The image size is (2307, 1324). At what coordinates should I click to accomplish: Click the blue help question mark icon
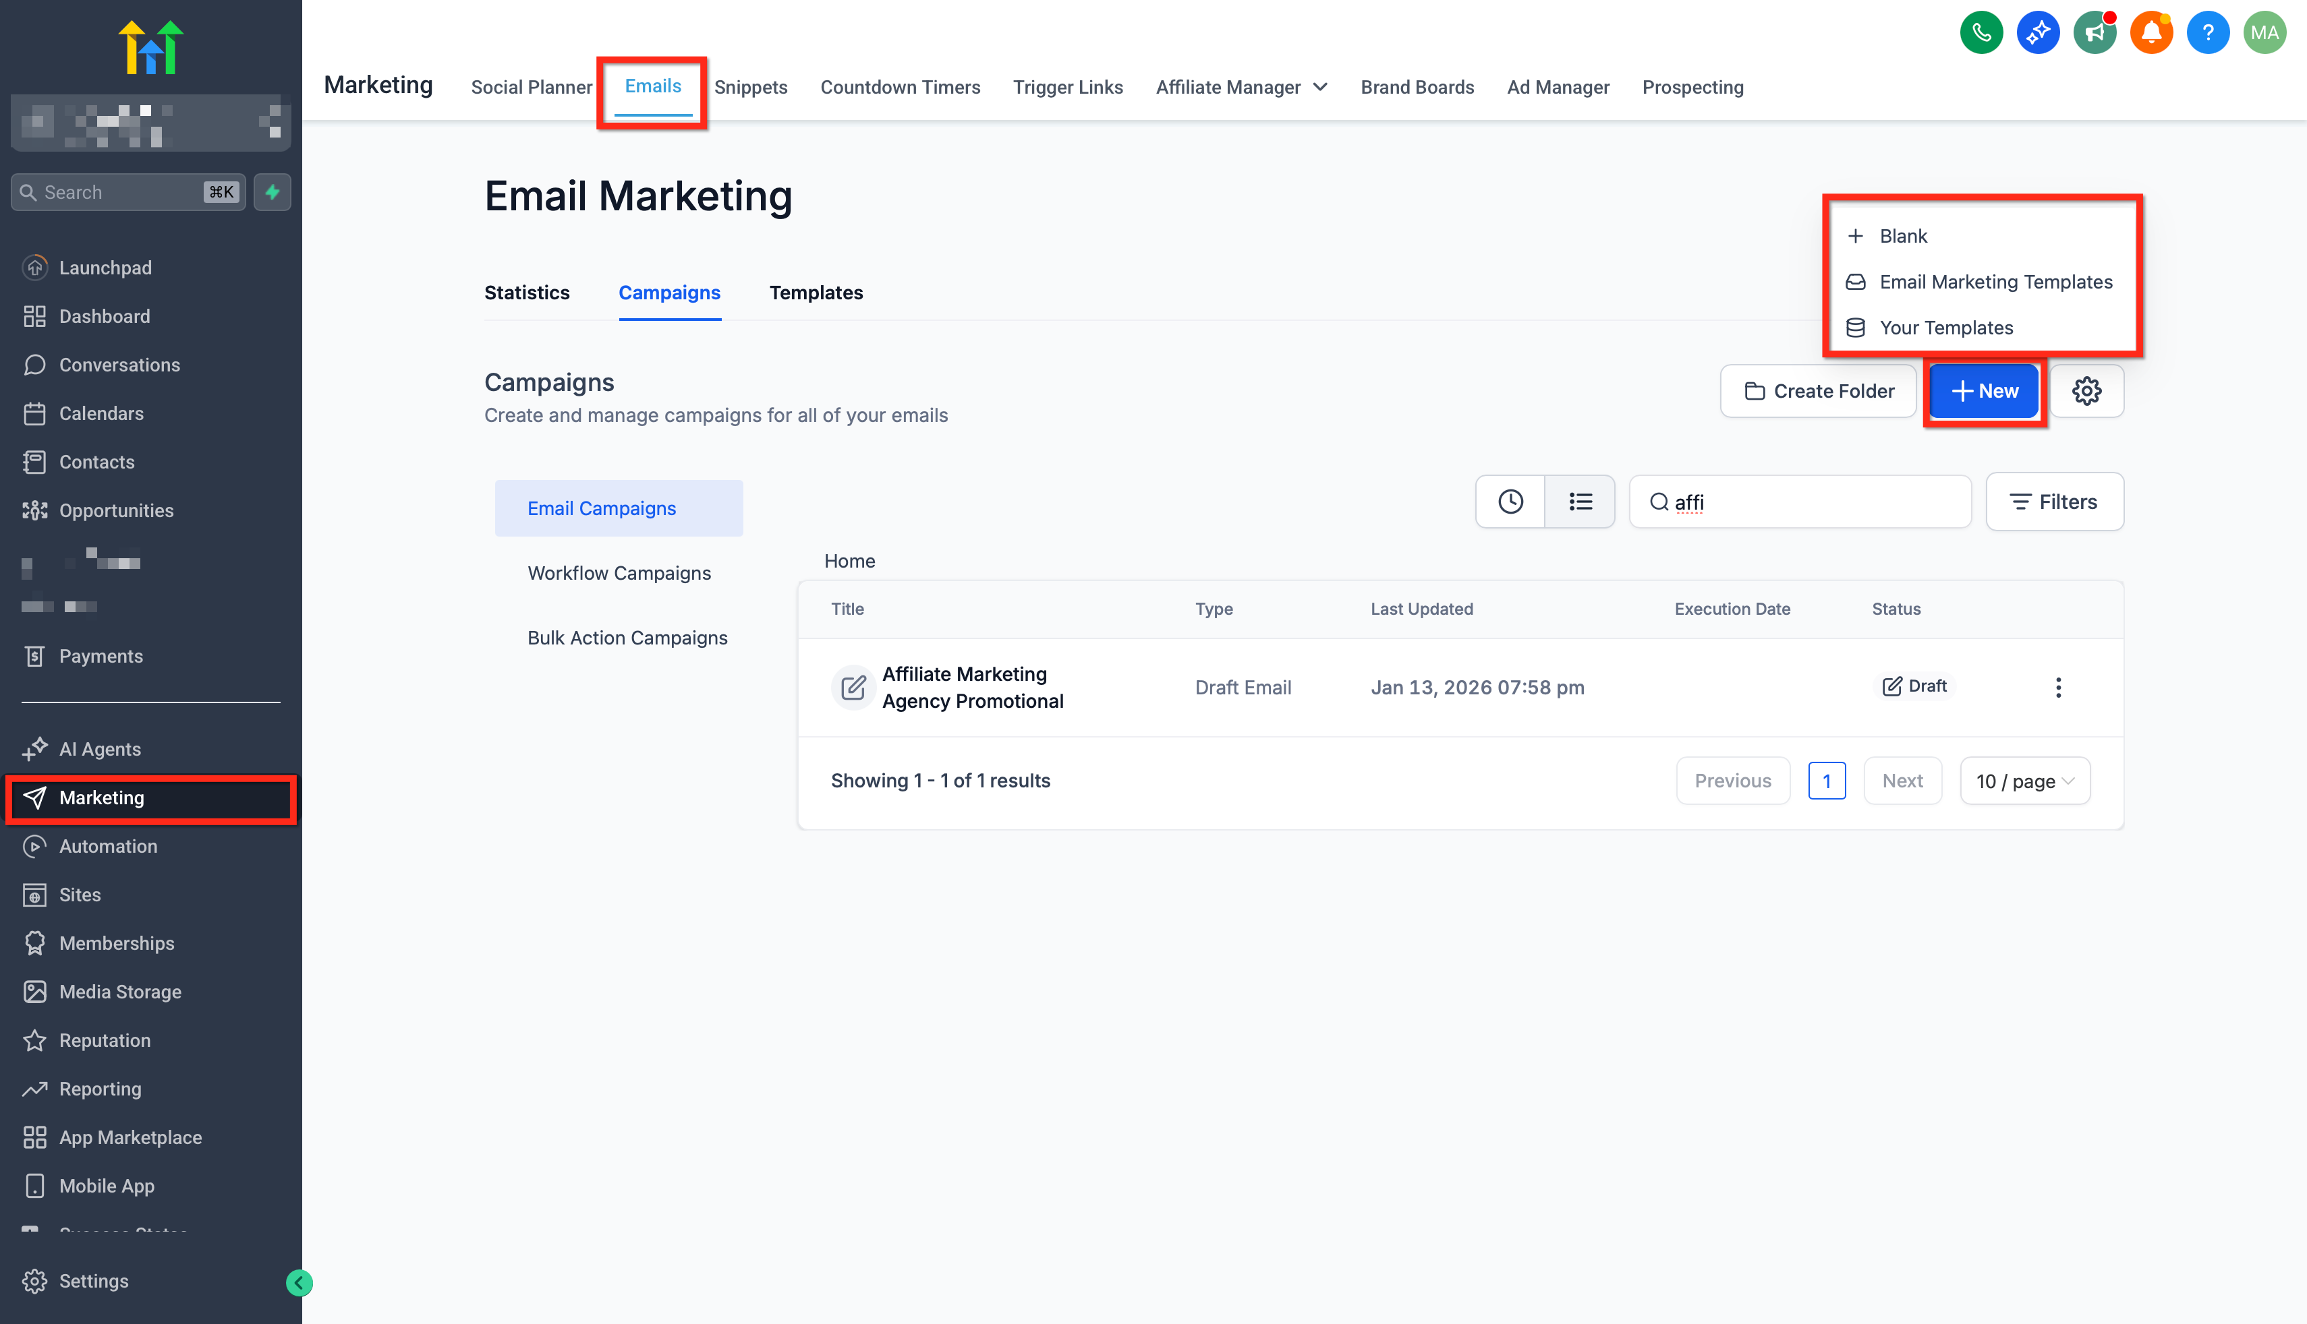[x=2207, y=34]
